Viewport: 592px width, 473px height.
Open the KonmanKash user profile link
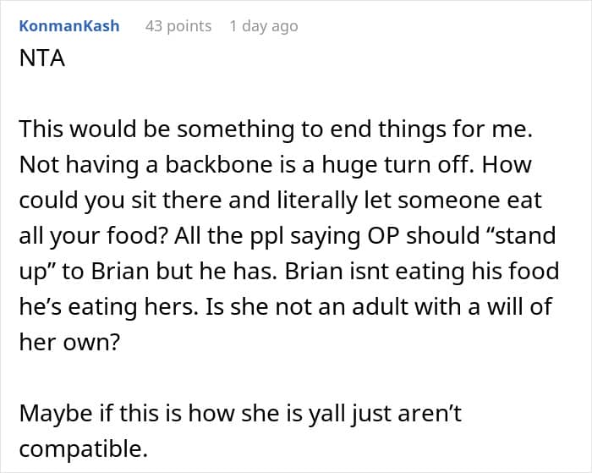tap(69, 25)
